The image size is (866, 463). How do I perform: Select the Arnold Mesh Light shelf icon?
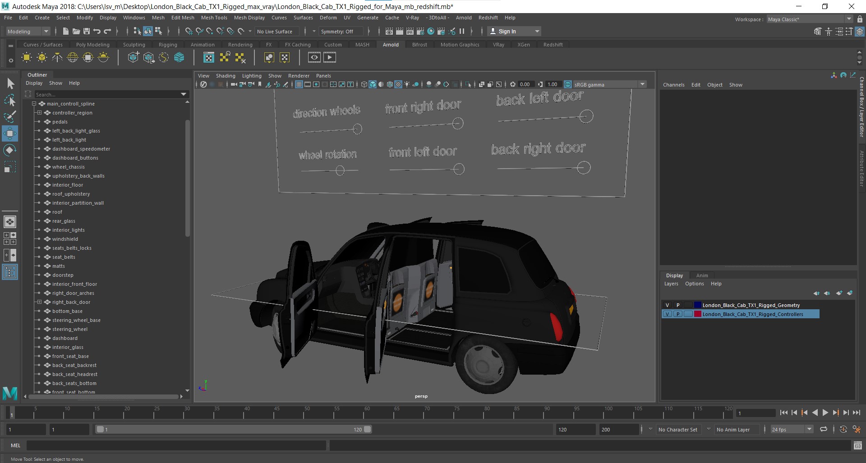42,57
